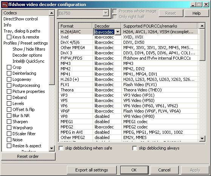Click the ffdshow icon in the title bar

[5, 5]
